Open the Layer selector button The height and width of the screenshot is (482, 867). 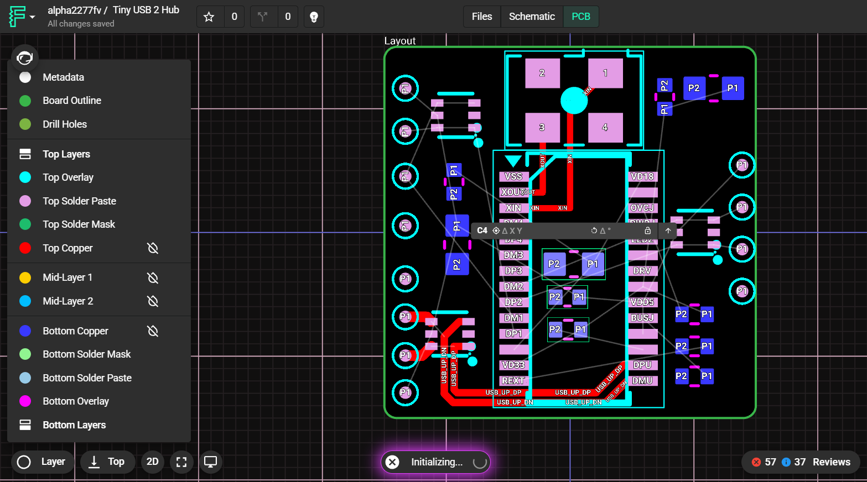click(43, 462)
